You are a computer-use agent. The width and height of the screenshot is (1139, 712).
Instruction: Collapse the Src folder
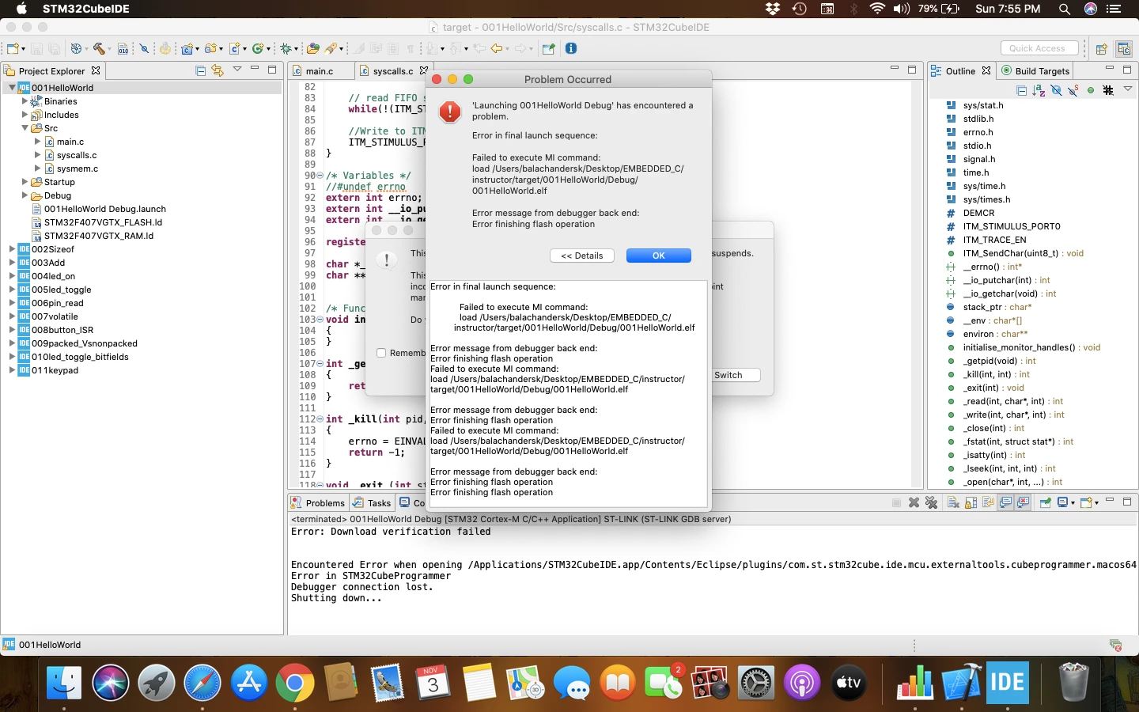pos(25,128)
